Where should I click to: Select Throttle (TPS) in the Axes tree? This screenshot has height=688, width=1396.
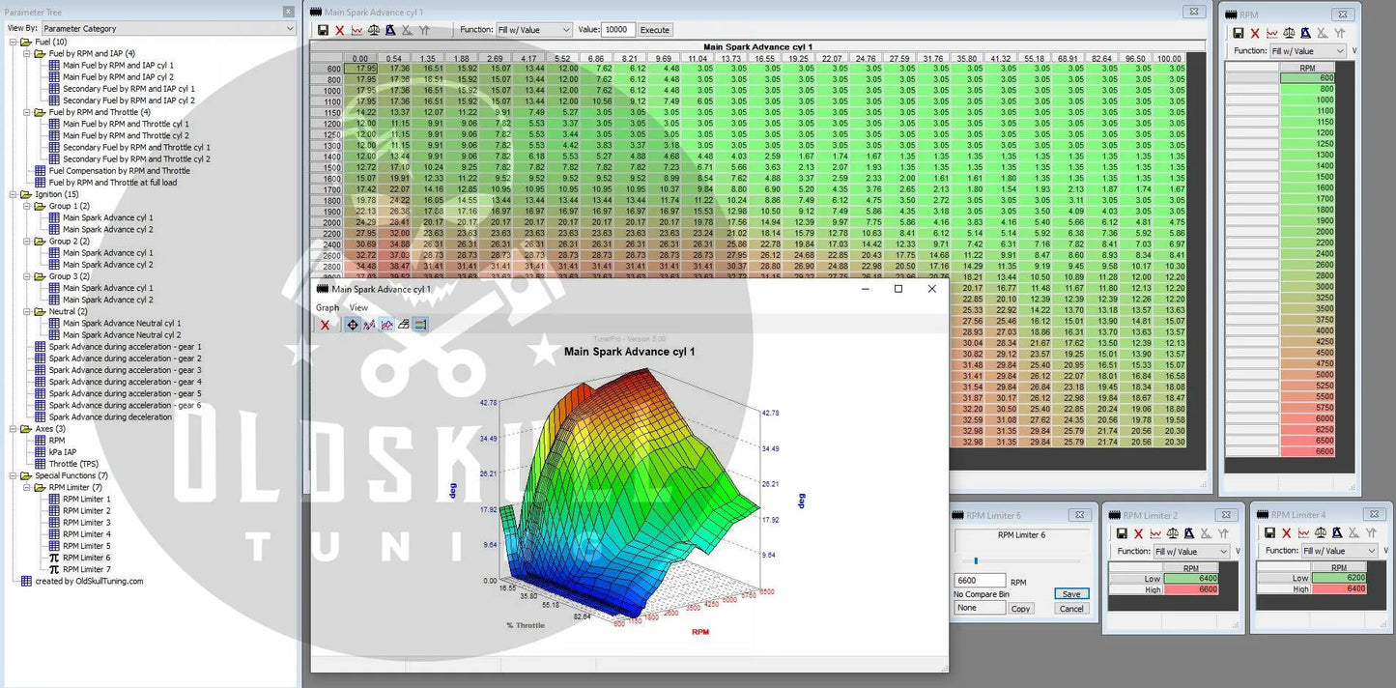point(73,464)
